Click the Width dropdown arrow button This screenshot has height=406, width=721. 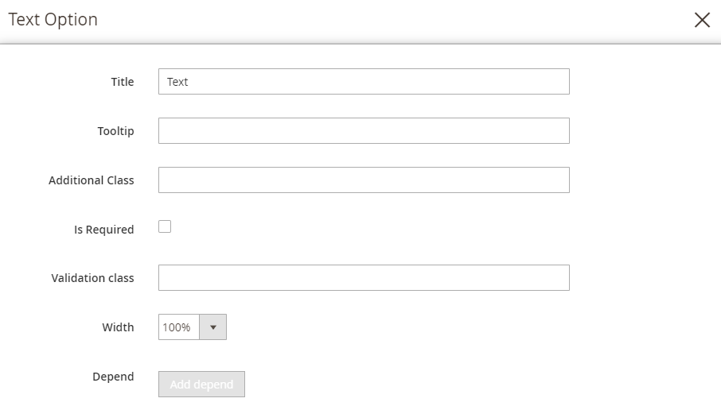tap(212, 327)
